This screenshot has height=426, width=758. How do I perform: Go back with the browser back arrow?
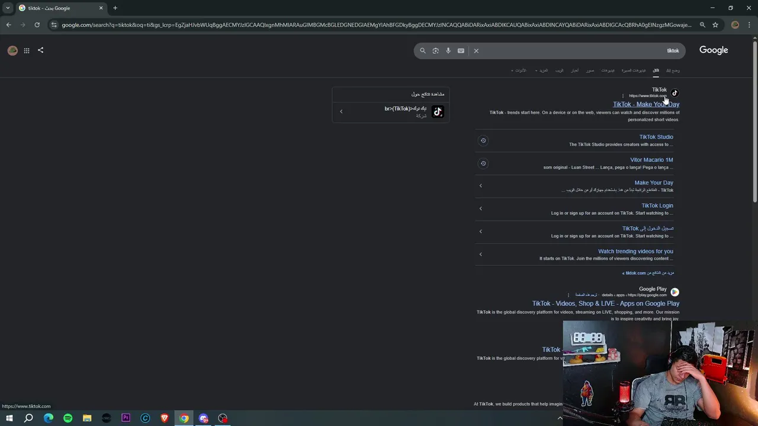click(x=8, y=25)
